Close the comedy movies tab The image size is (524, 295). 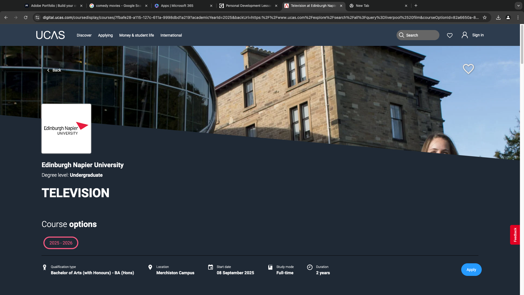click(146, 5)
